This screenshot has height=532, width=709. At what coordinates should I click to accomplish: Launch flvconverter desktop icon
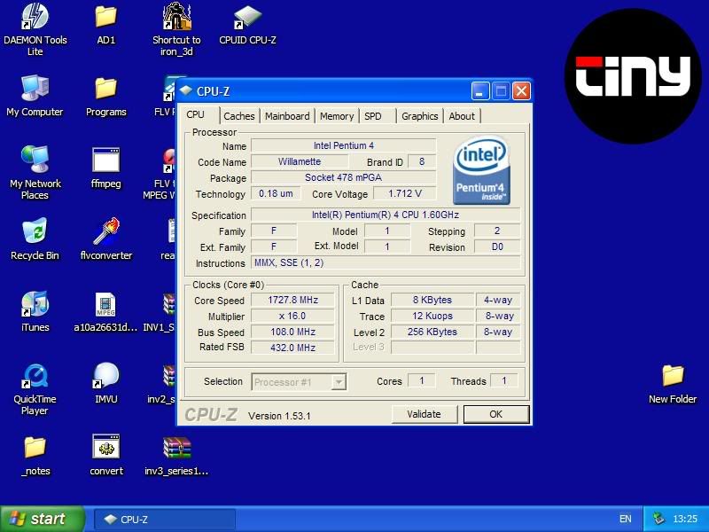[106, 239]
